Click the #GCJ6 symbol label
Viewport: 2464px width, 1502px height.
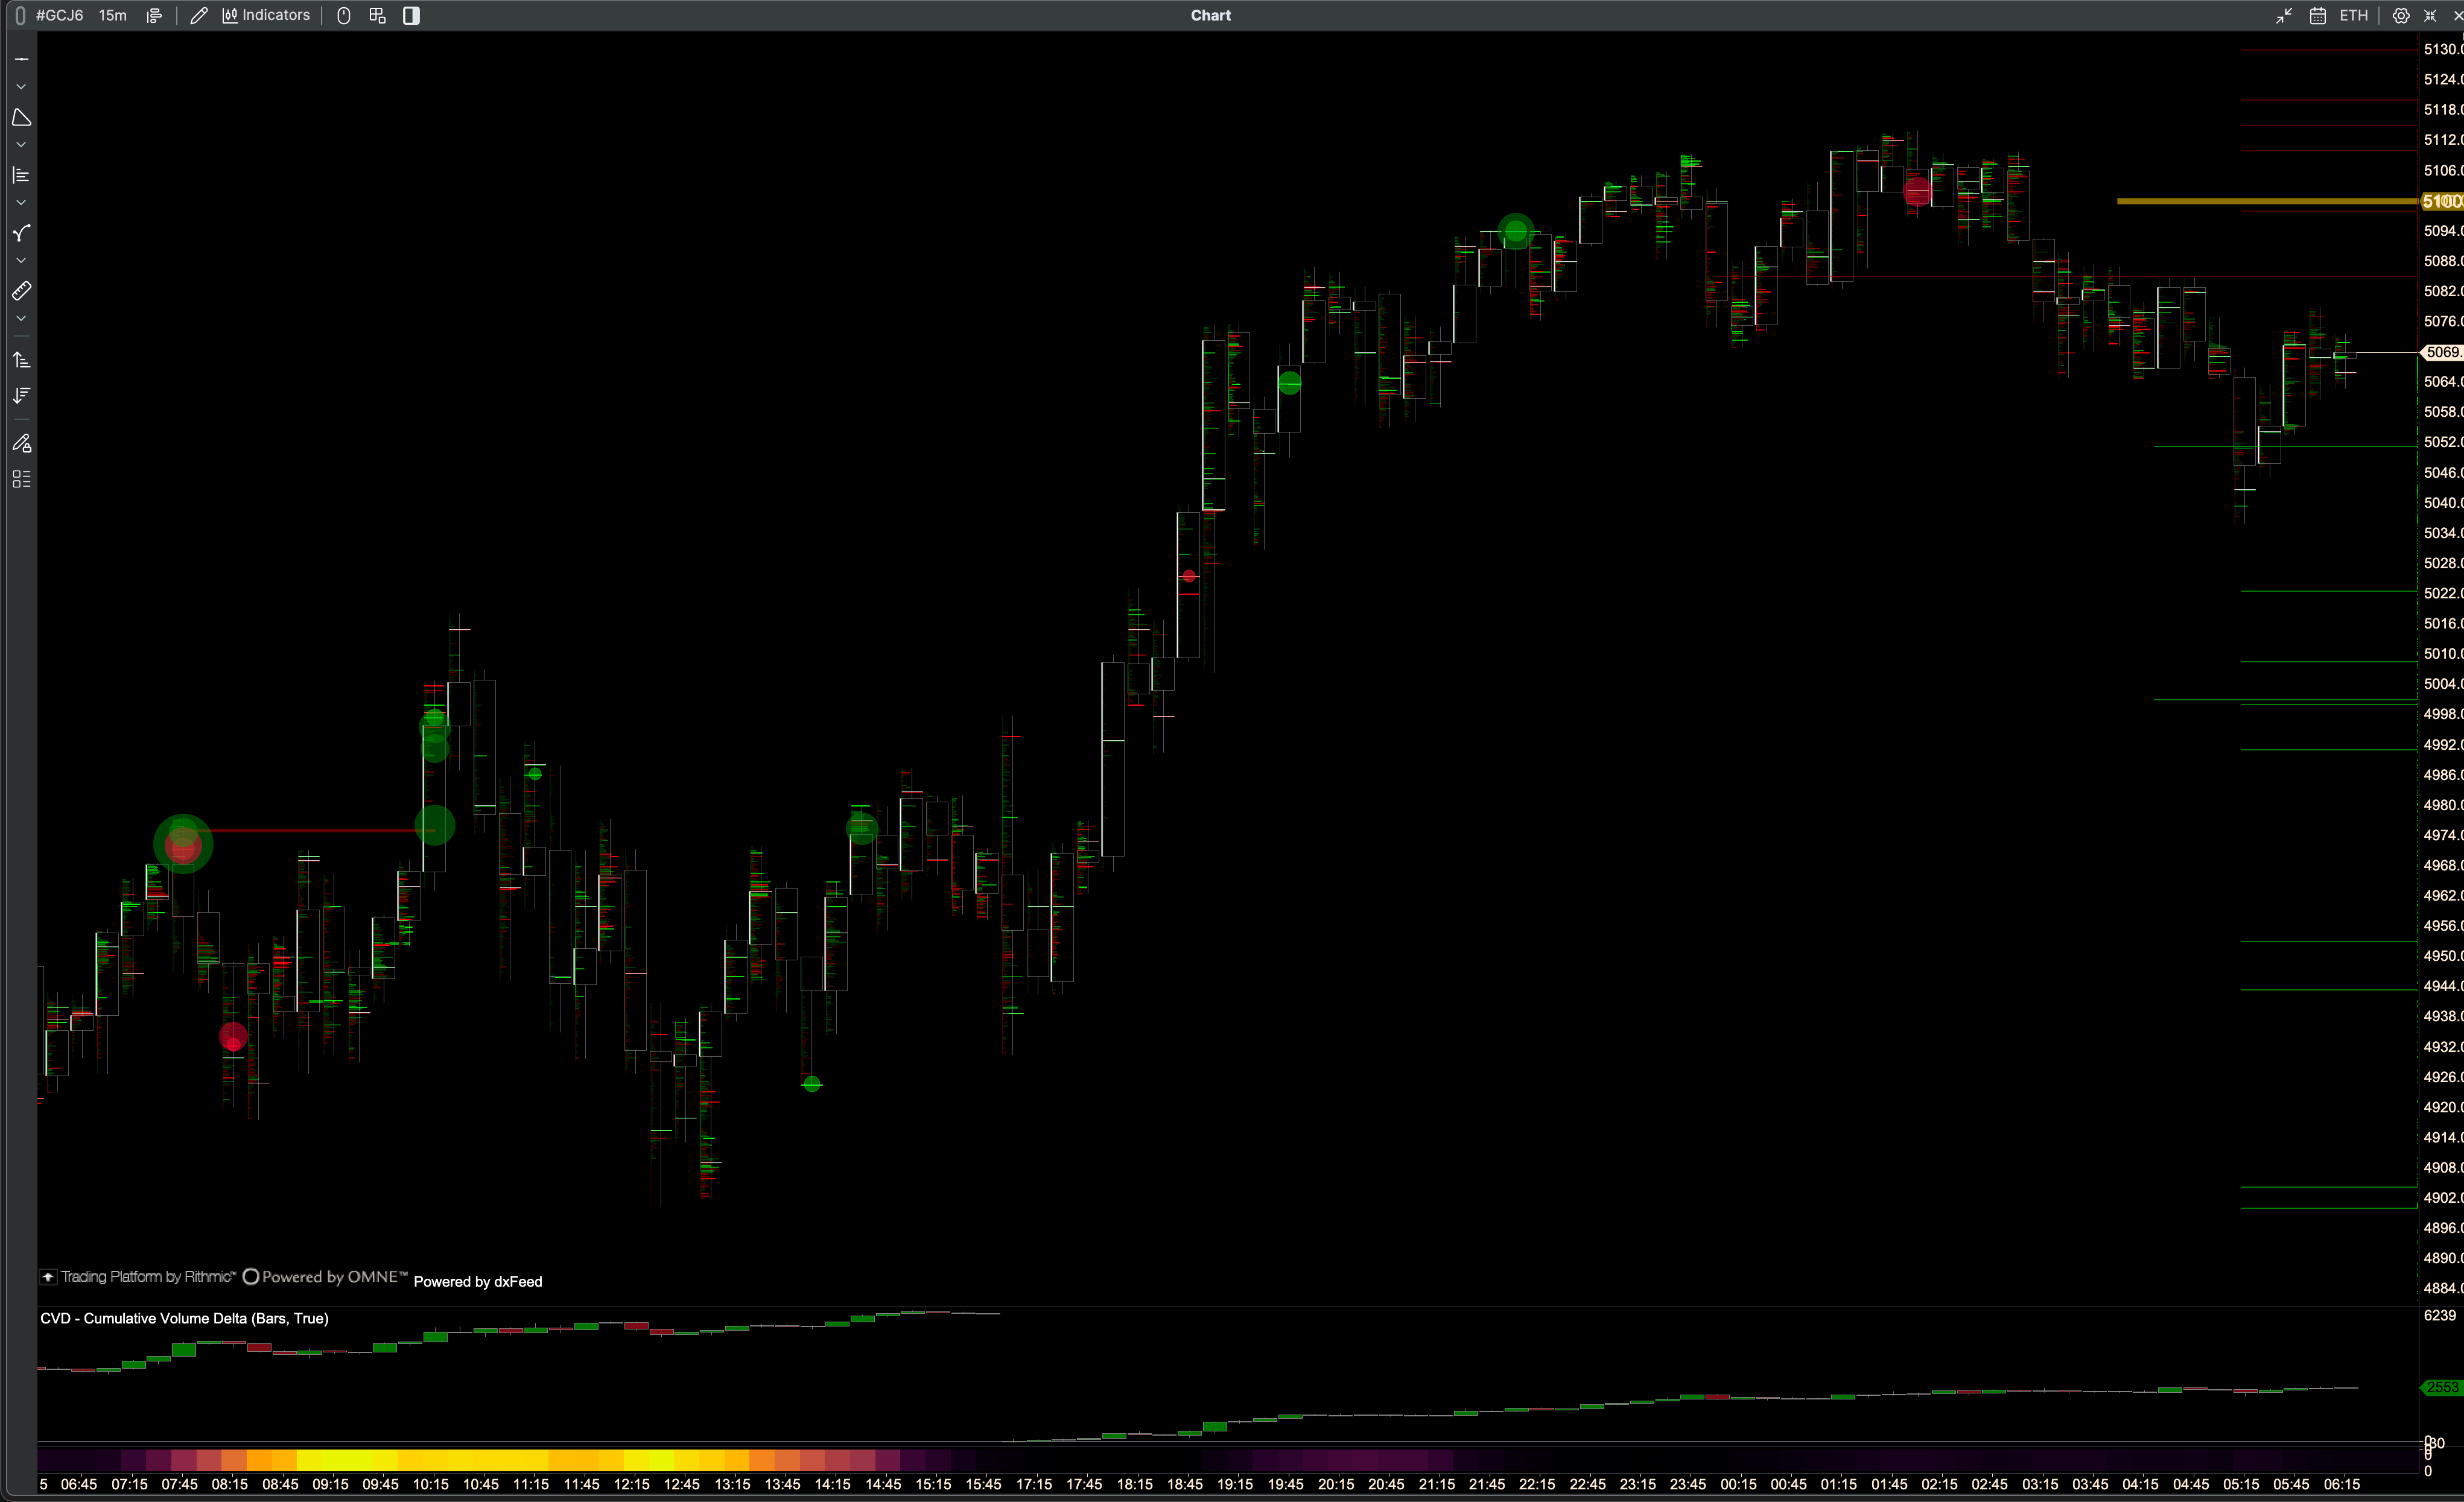click(59, 15)
